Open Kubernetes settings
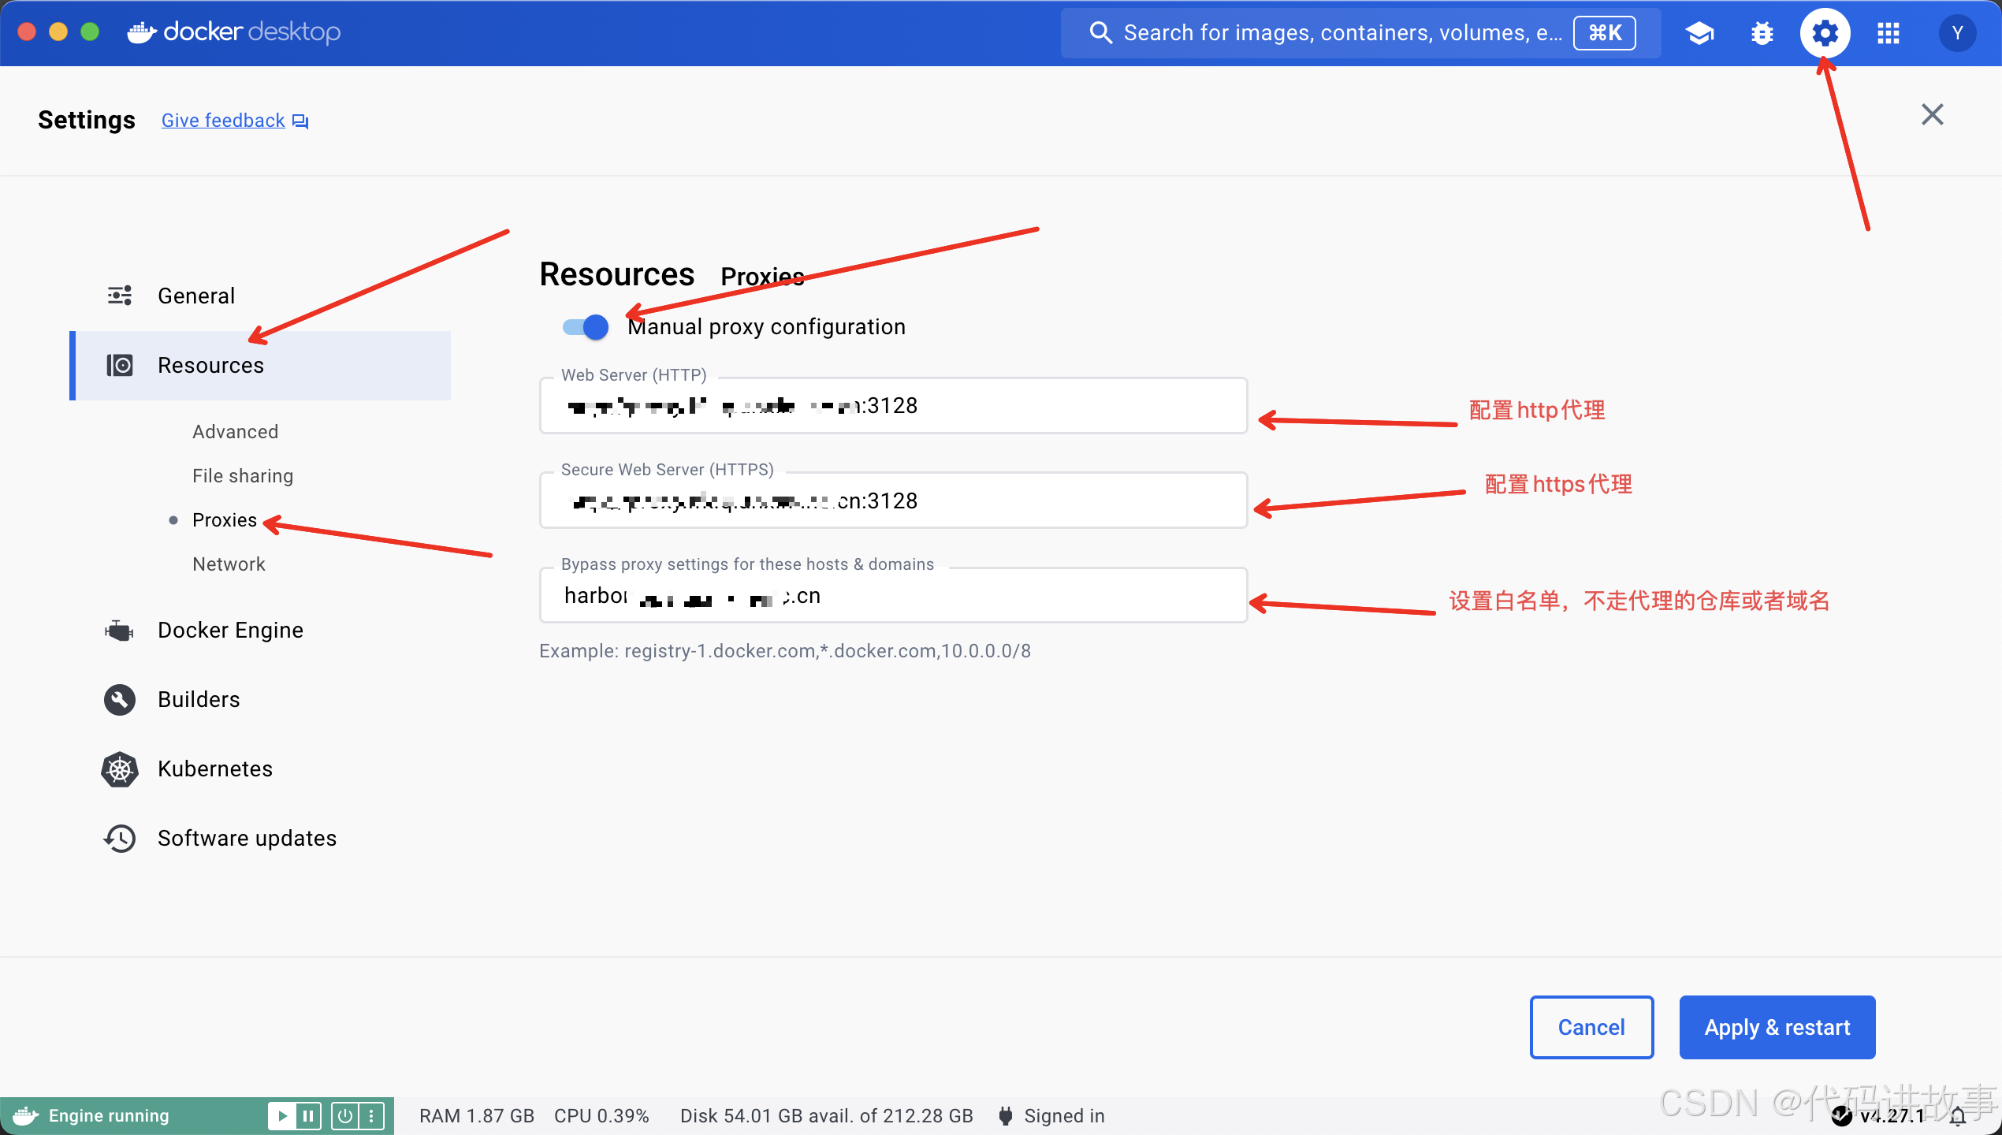 (x=214, y=768)
